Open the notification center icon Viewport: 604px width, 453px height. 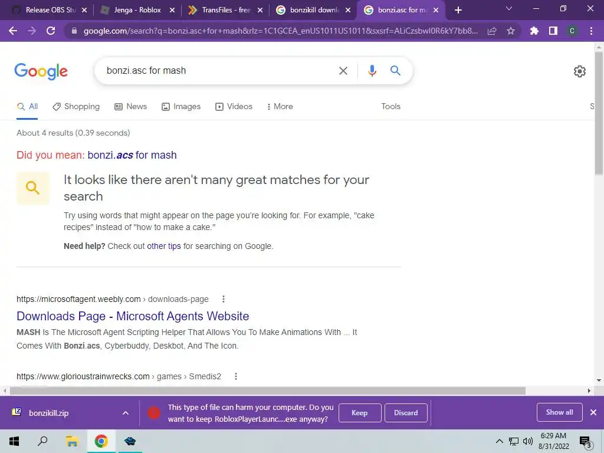(x=585, y=442)
